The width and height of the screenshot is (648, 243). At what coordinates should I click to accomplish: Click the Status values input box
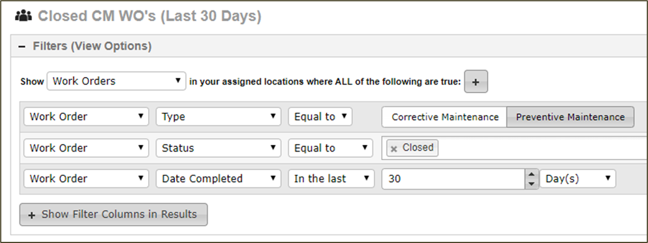(x=541, y=149)
